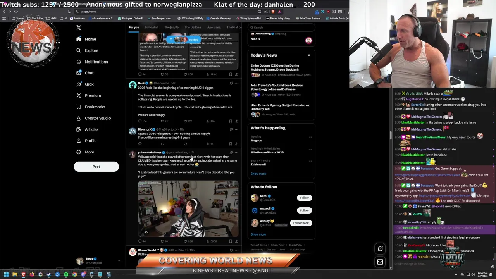Click the blue new-posts pill
Viewport: 496px width, 279px height.
[183, 40]
